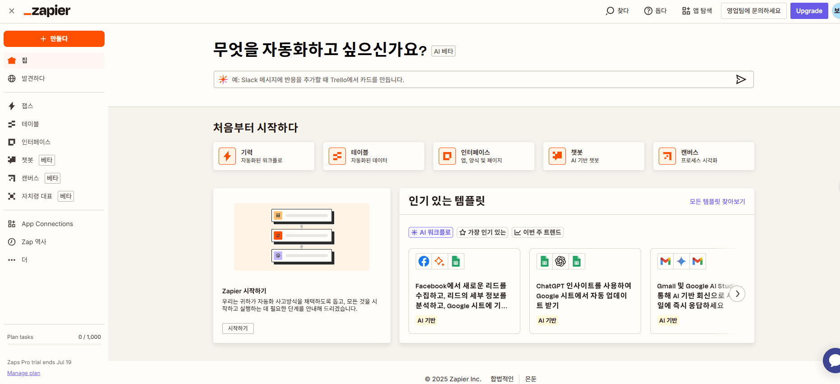840x384 pixels.
Task: Click the Gemini star icon in third template
Action: [x=681, y=261]
